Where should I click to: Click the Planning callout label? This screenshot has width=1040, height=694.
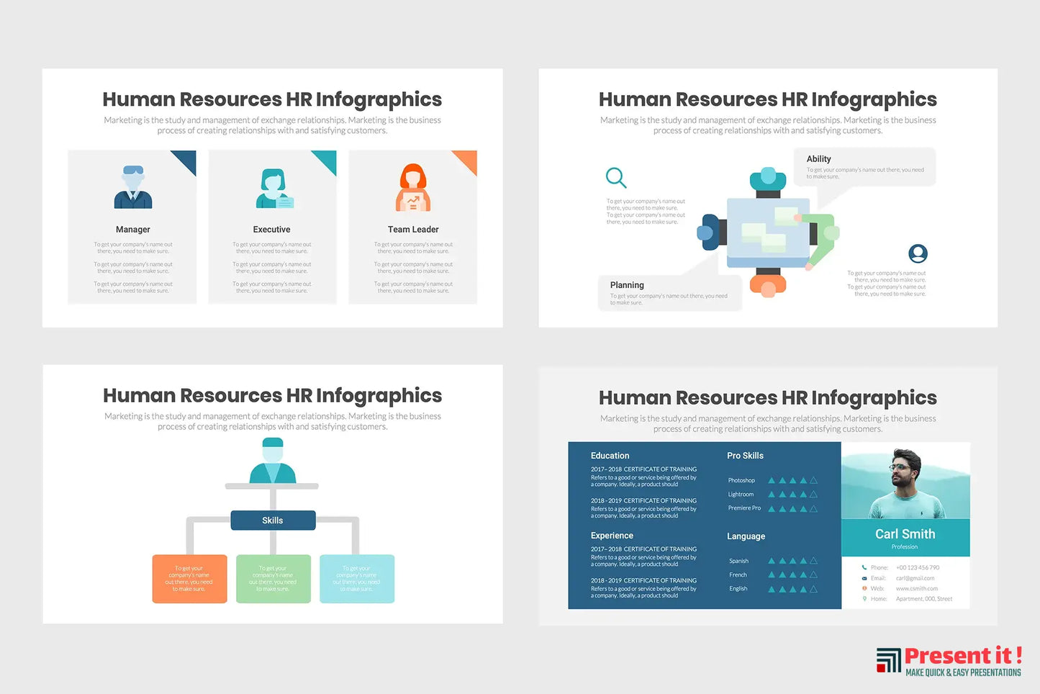tap(627, 285)
